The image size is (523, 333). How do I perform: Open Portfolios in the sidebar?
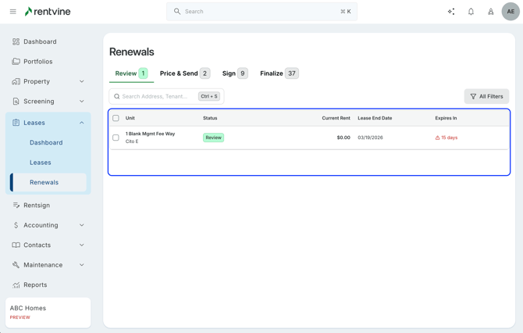[x=37, y=62]
